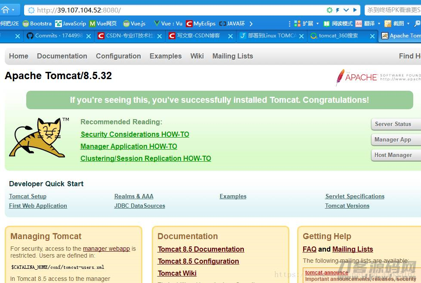The width and height of the screenshot is (421, 283).
Task: Click the green refresh icon in address bar
Action: [329, 10]
